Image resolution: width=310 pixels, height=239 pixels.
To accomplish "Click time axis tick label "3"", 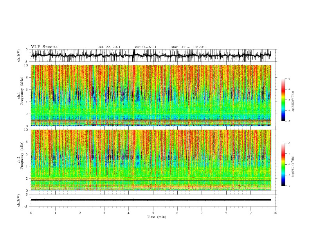I will coord(104,213).
